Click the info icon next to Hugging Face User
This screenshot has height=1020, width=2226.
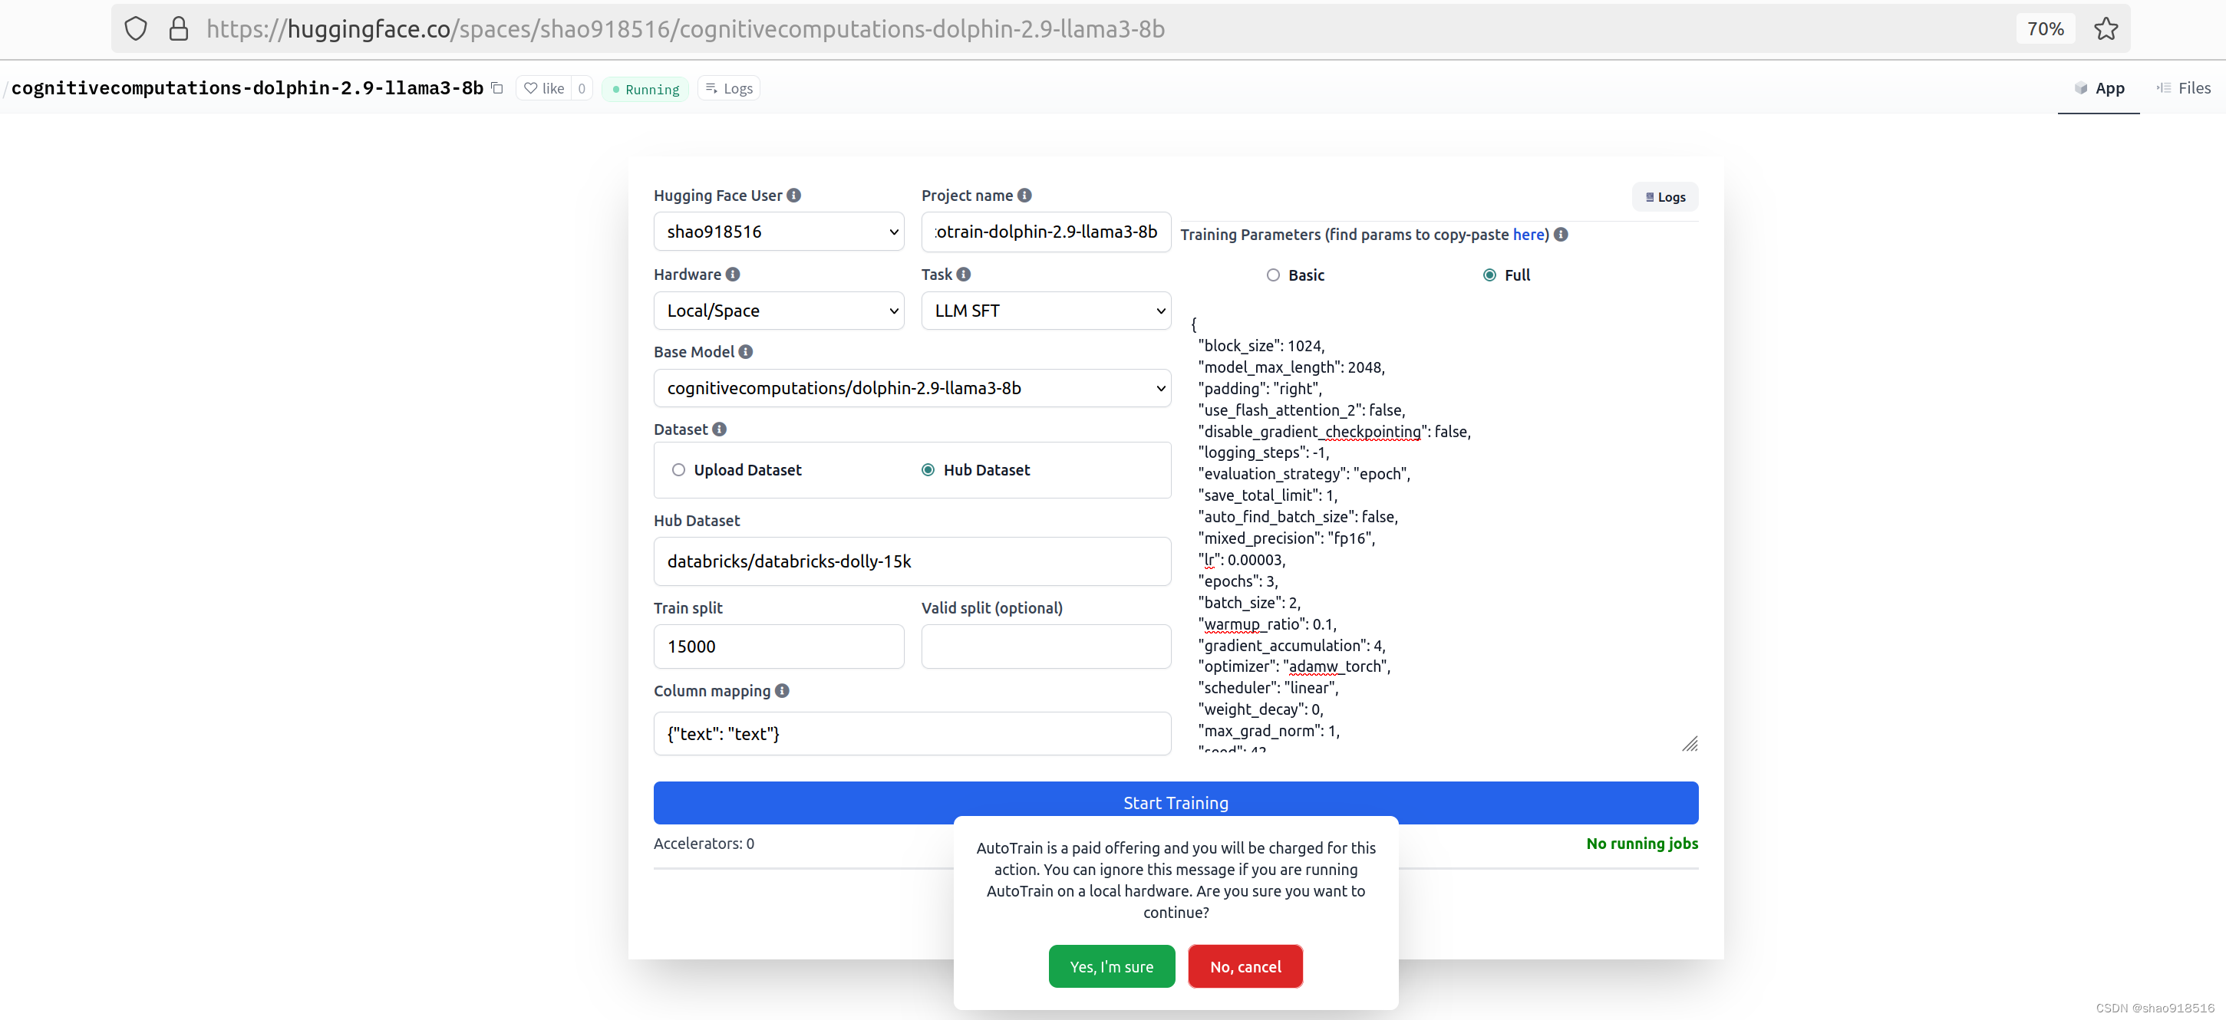click(x=793, y=196)
